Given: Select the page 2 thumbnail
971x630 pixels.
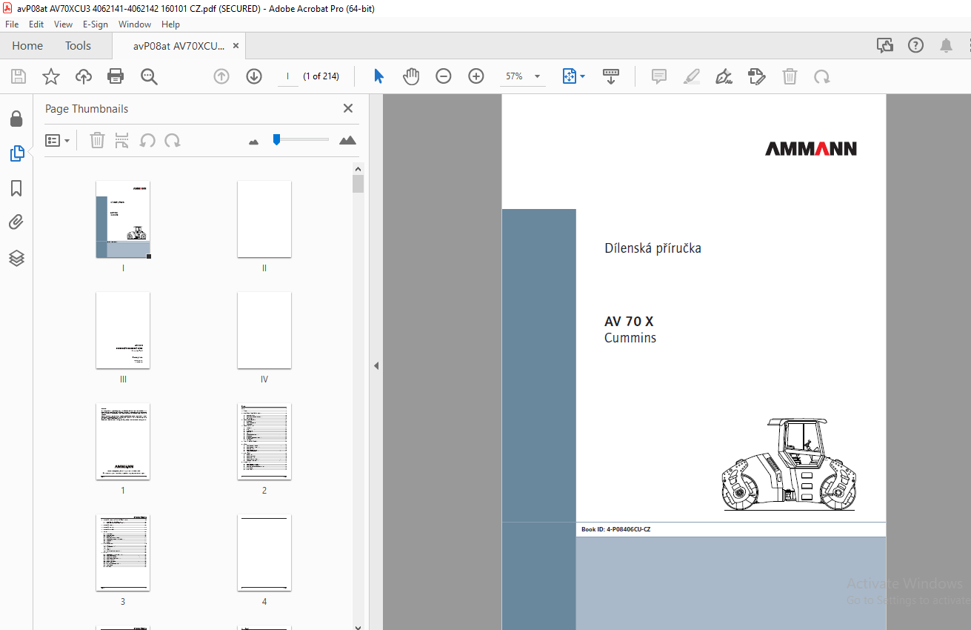Looking at the screenshot, I should pyautogui.click(x=264, y=442).
